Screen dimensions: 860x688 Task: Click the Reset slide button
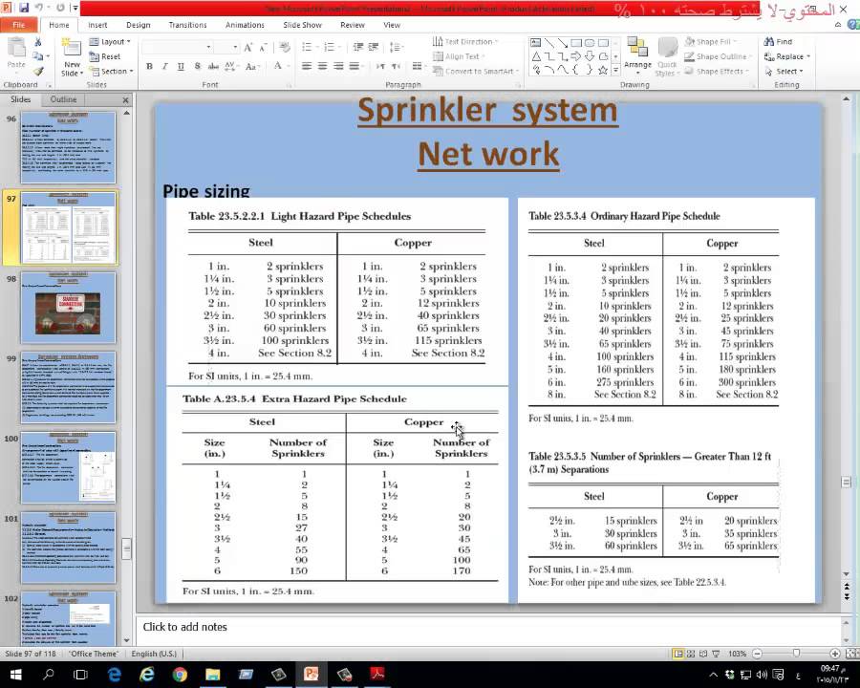(105, 56)
